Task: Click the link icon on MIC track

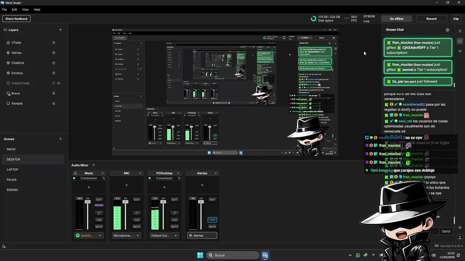Action: (137, 213)
